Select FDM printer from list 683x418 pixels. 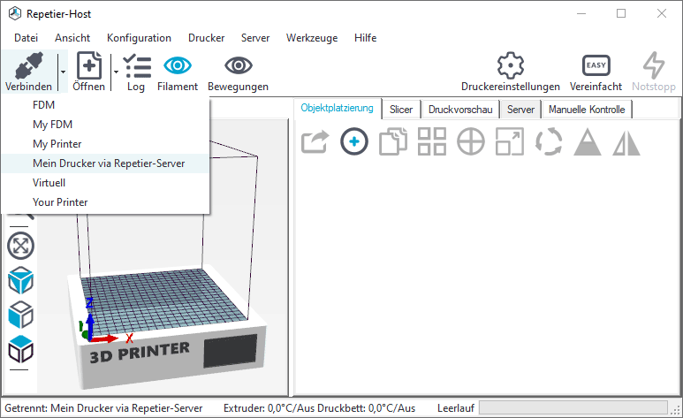pyautogui.click(x=105, y=105)
